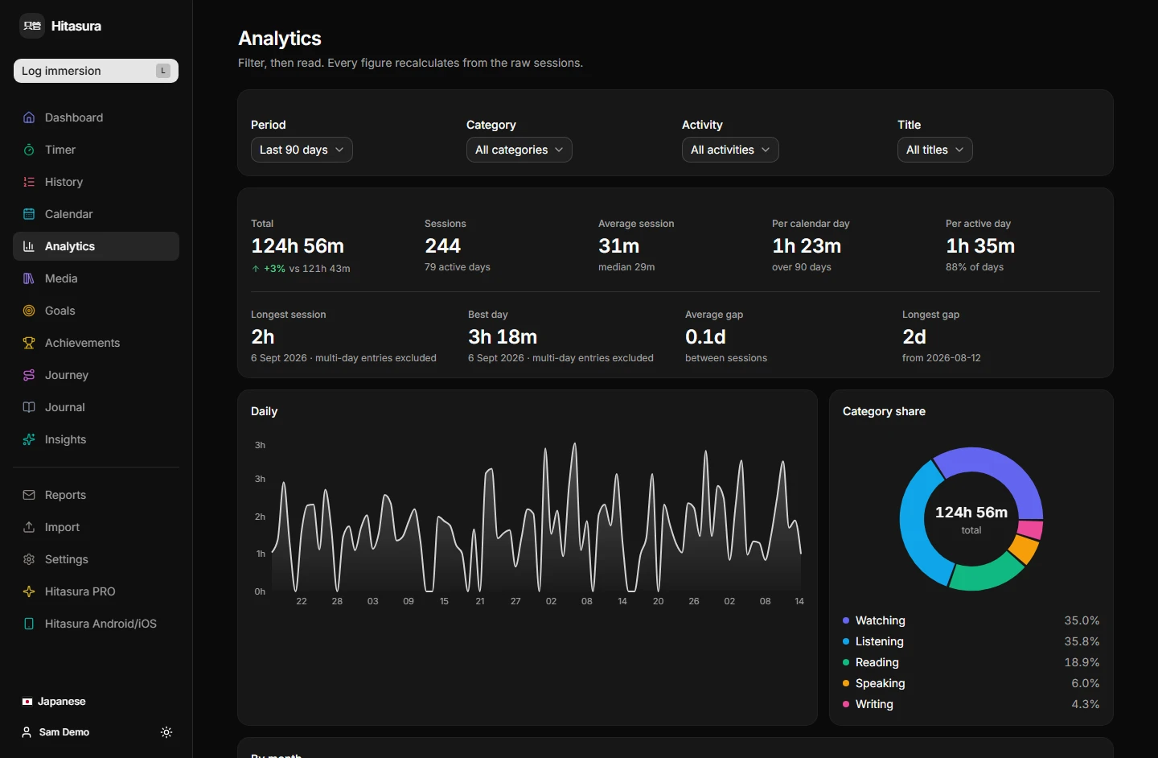Go to the Timer page
Screen dimensions: 1158x758
(96, 150)
